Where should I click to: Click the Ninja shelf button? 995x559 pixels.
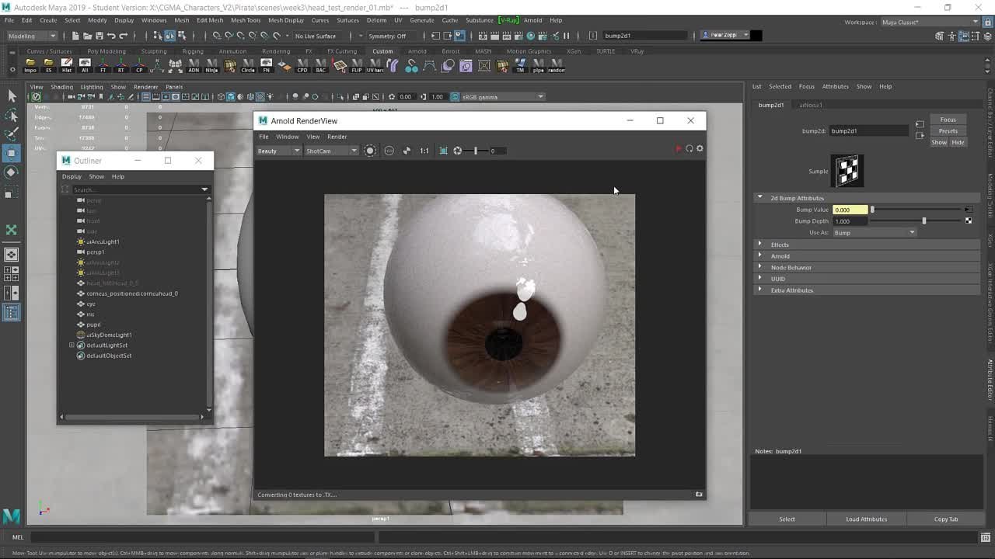point(211,66)
